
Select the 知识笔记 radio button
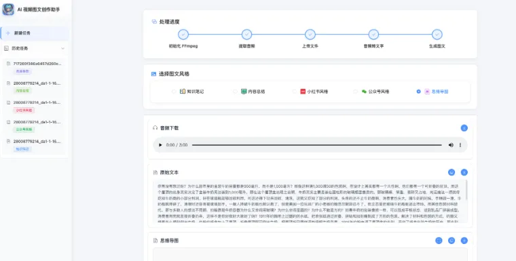[174, 92]
